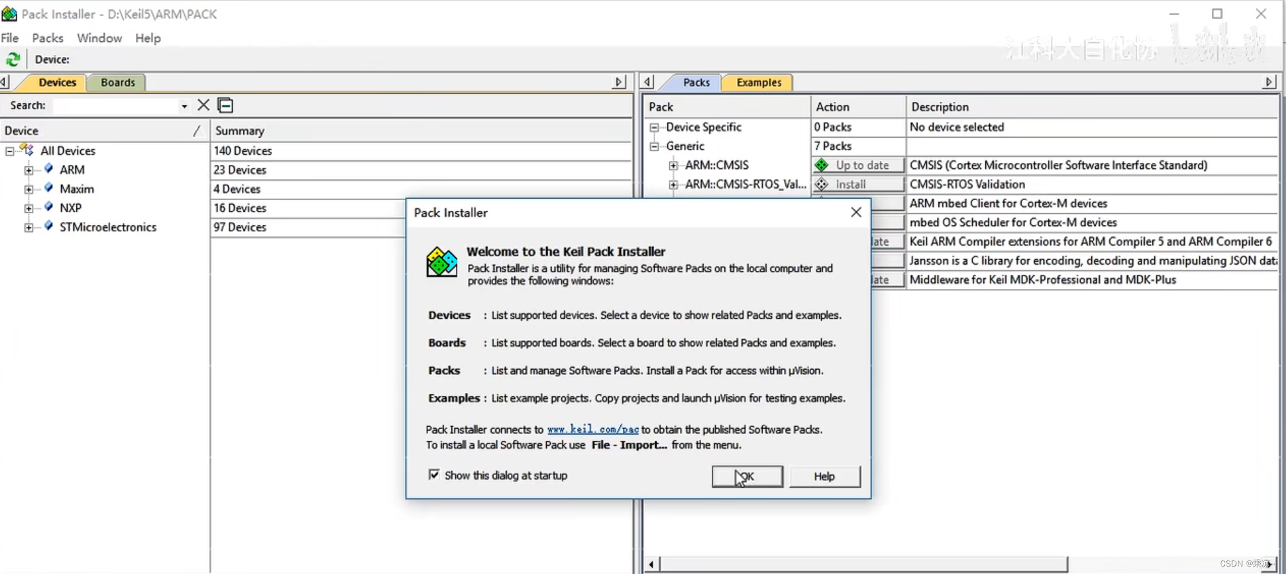Uncheck Show this dialog at startup

point(434,475)
